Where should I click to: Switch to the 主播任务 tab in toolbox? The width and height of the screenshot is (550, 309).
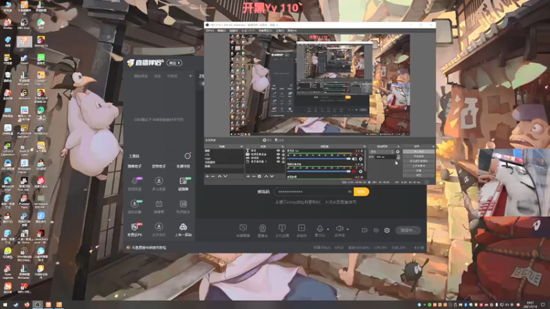pyautogui.click(x=183, y=166)
